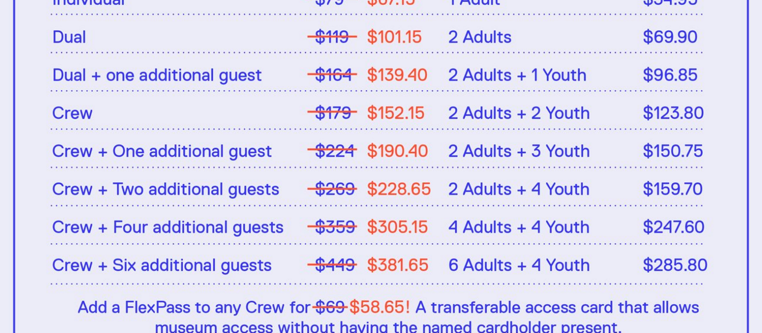Viewport: 762px width, 333px height.
Task: Click the FlexPass $58.65 offer price
Action: point(380,307)
